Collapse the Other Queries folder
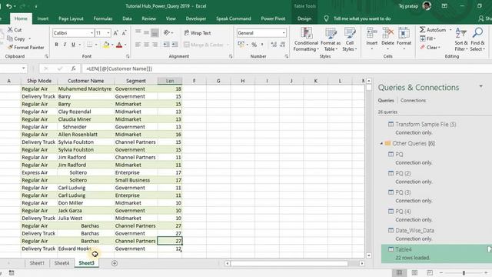Image resolution: width=492 pixels, height=277 pixels. pyautogui.click(x=381, y=144)
